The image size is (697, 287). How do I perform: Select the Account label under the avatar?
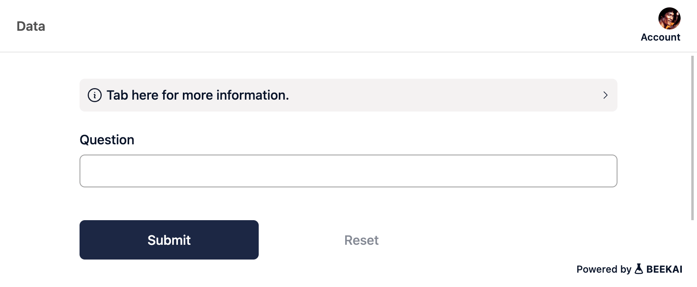[x=661, y=37]
